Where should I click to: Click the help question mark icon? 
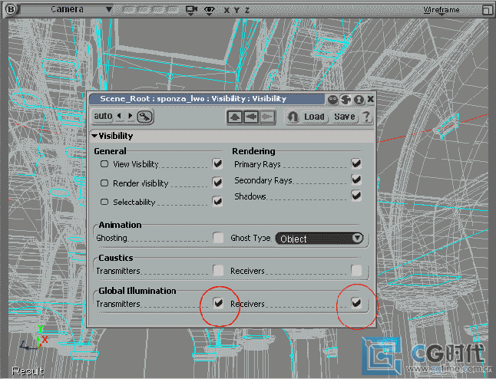tap(365, 117)
